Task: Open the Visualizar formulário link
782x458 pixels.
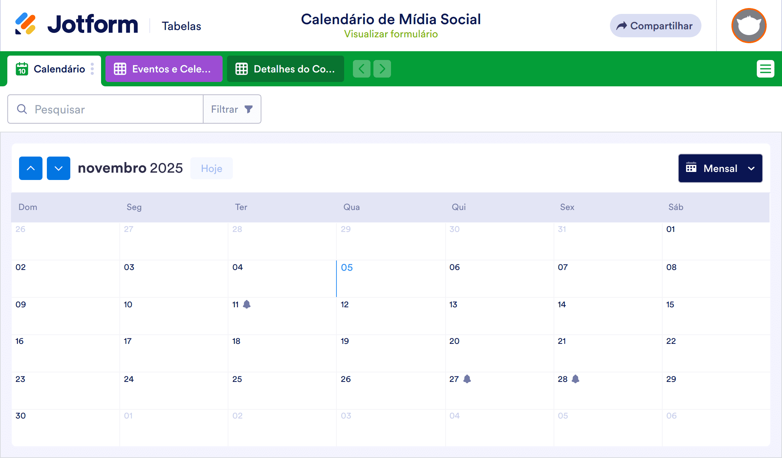Action: 391,34
